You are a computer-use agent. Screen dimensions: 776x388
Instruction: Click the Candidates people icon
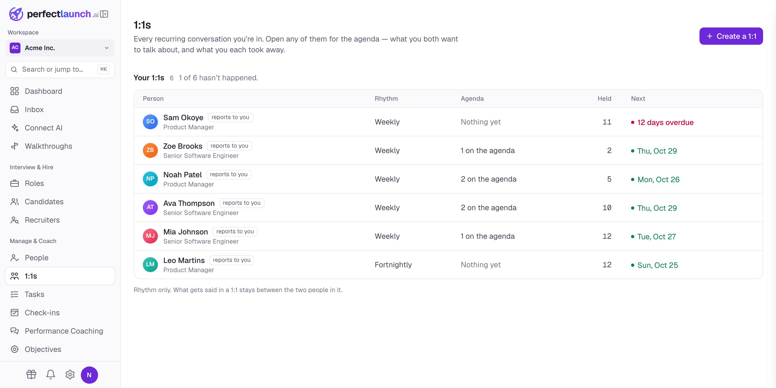coord(15,202)
